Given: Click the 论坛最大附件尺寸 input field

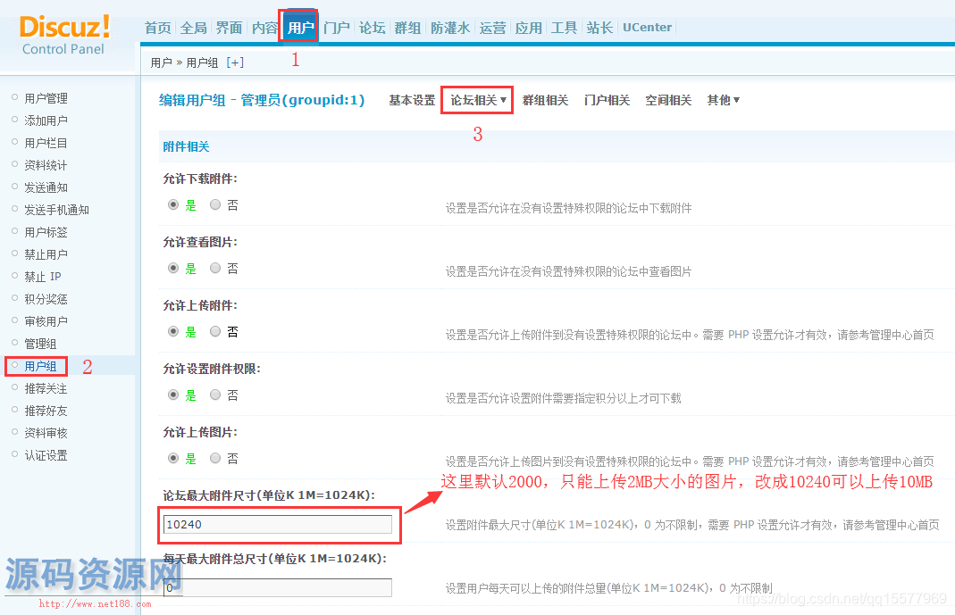Looking at the screenshot, I should pyautogui.click(x=278, y=525).
